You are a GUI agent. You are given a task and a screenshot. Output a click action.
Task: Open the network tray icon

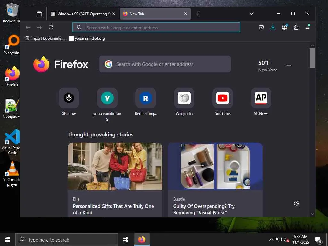point(279,240)
